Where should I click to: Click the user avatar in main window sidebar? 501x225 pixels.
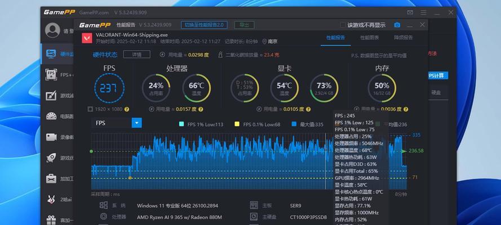[x=52, y=30]
